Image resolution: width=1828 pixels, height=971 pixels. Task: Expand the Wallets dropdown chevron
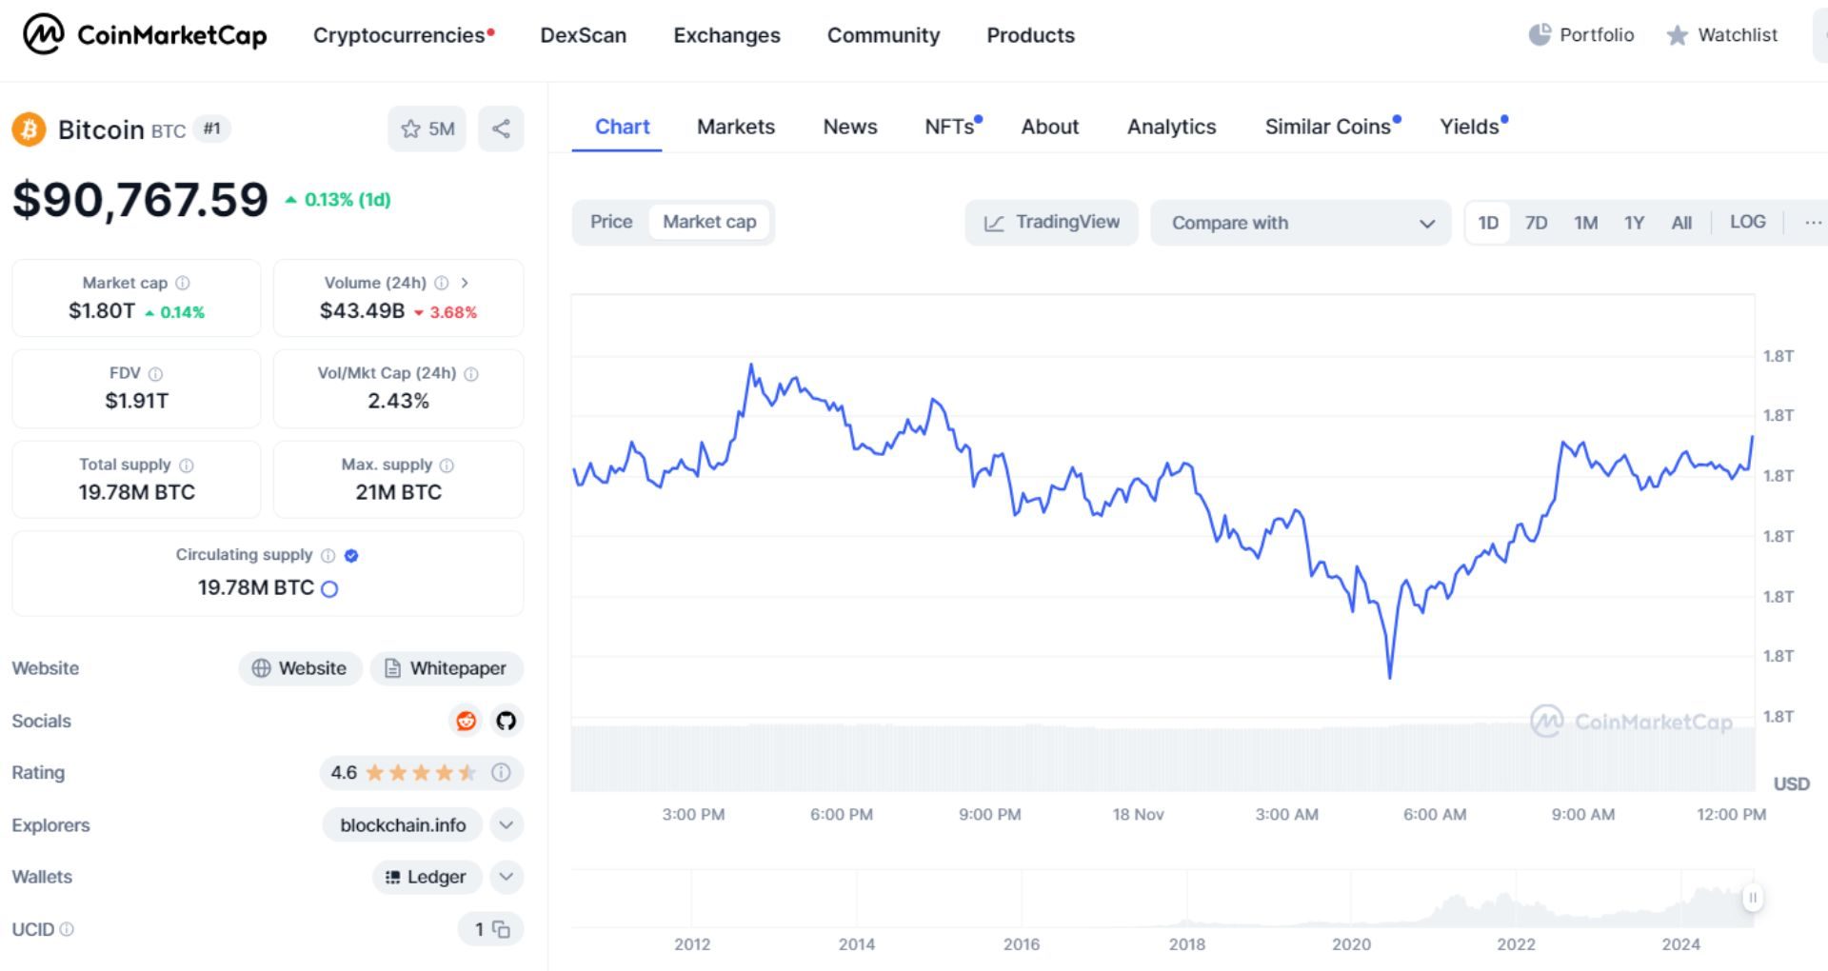506,877
